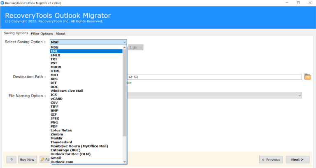Click the folder browse icon beside Destination Path
The image size is (316, 168).
[307, 77]
